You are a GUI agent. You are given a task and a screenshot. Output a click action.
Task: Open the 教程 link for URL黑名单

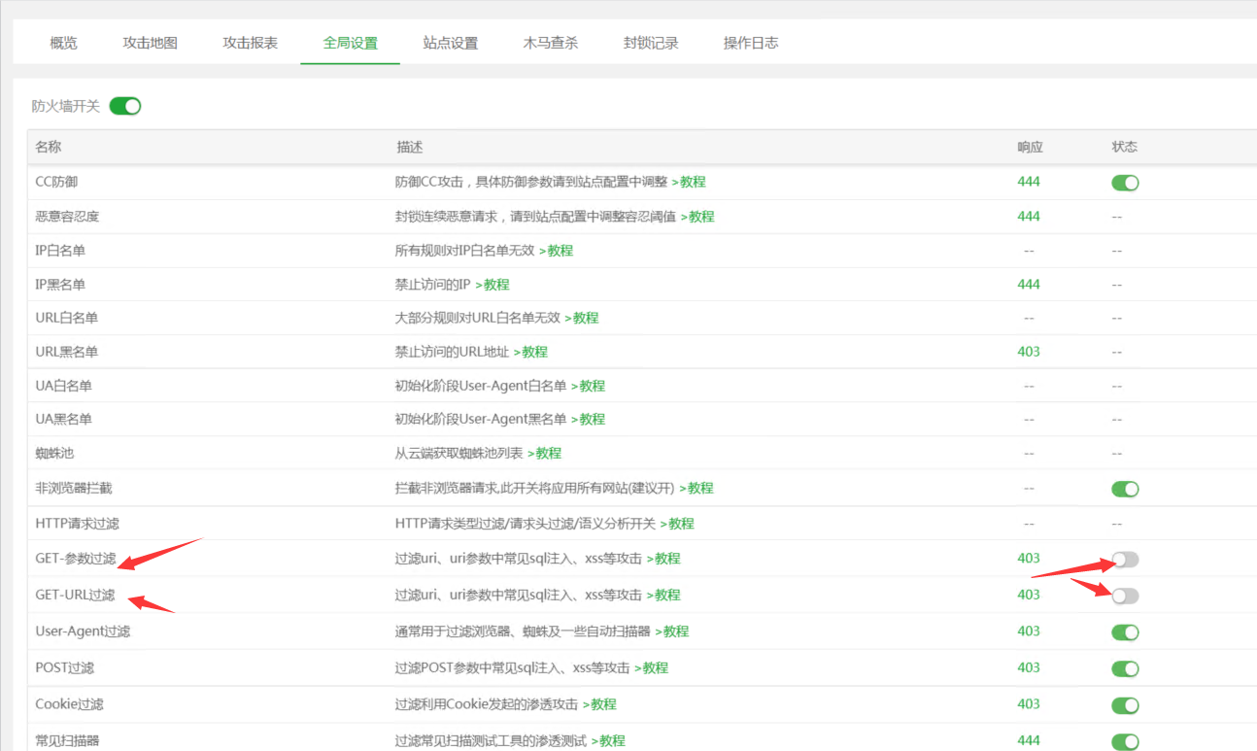[x=531, y=352]
